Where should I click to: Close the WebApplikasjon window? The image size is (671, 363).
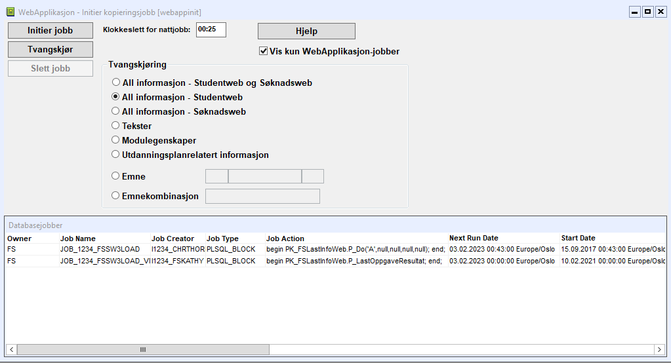click(661, 12)
